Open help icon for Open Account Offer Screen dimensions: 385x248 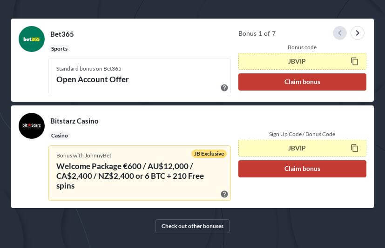point(224,88)
